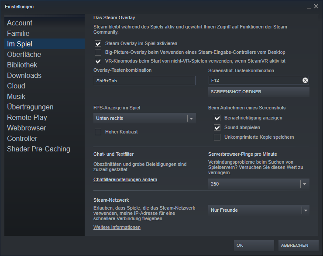Open the Familie settings category
This screenshot has width=323, height=256.
(x=45, y=33)
